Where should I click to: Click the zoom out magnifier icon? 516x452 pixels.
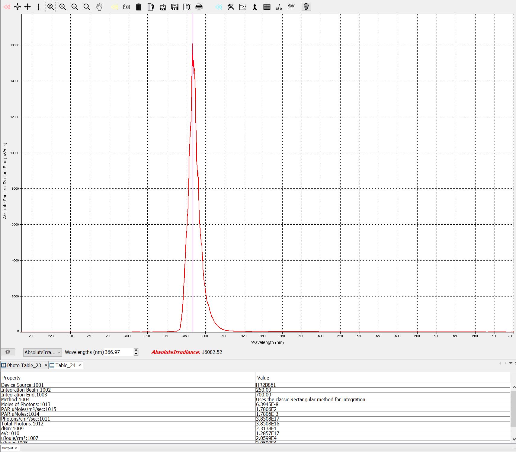click(x=75, y=7)
